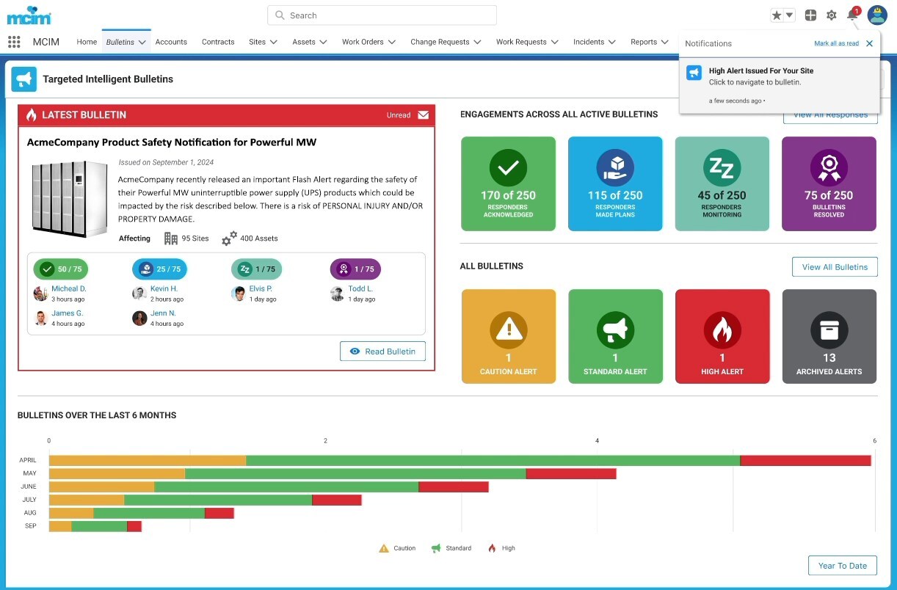897x590 pixels.
Task: Click the plus add icon in header
Action: (810, 15)
